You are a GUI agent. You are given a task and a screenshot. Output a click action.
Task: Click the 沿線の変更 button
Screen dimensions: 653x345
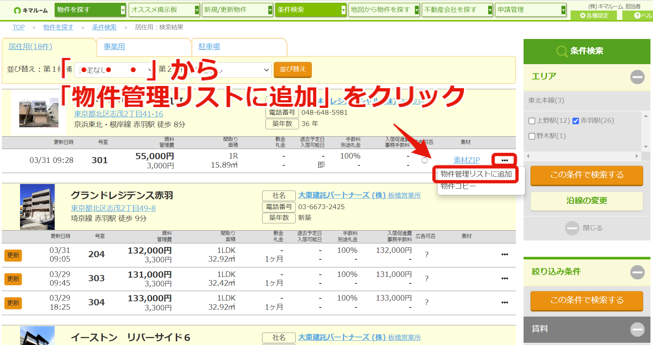587,201
